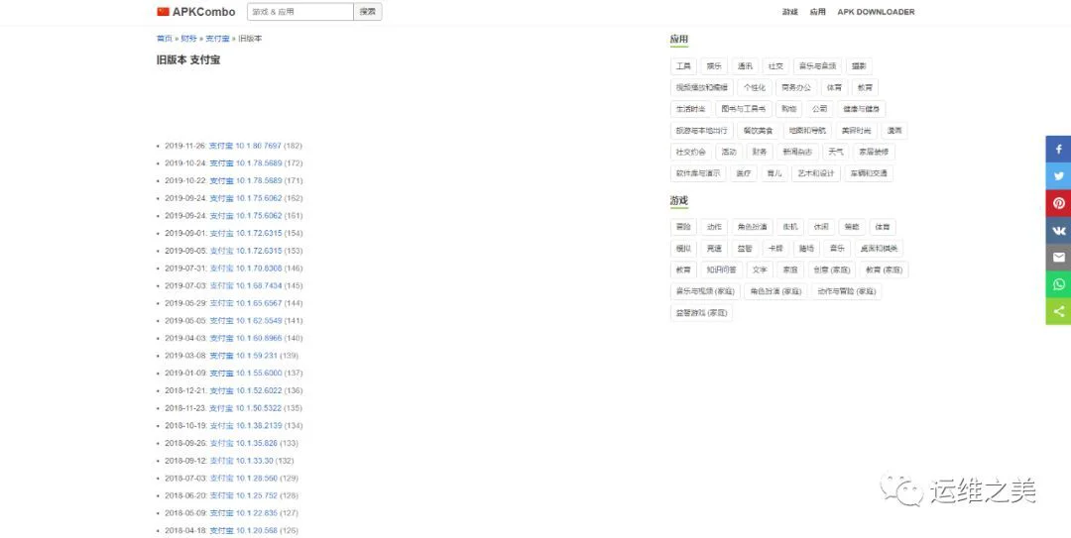Open the 游戏 top navigation item
1071x538 pixels.
click(790, 12)
